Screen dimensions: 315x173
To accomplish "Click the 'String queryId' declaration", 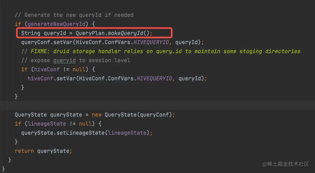I will point(43,33).
